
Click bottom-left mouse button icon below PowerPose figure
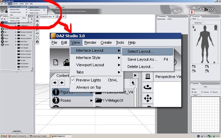[x=194, y=71]
